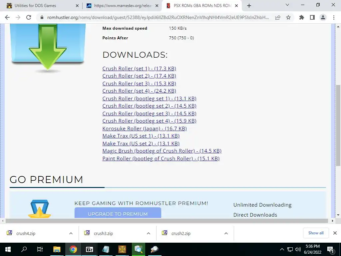341x256 pixels.
Task: Expand options for crush3.zip download
Action: (149, 233)
